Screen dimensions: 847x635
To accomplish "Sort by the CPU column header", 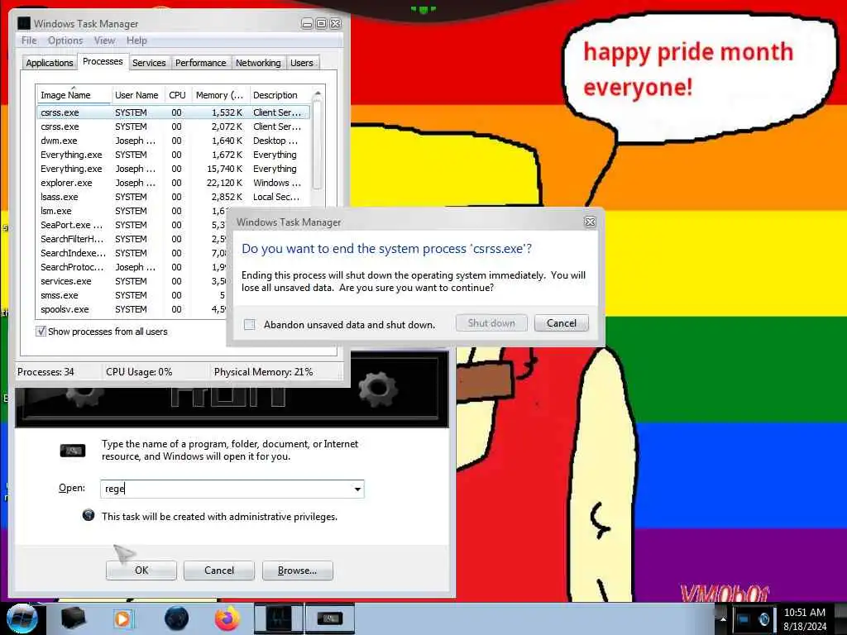I will coord(177,95).
